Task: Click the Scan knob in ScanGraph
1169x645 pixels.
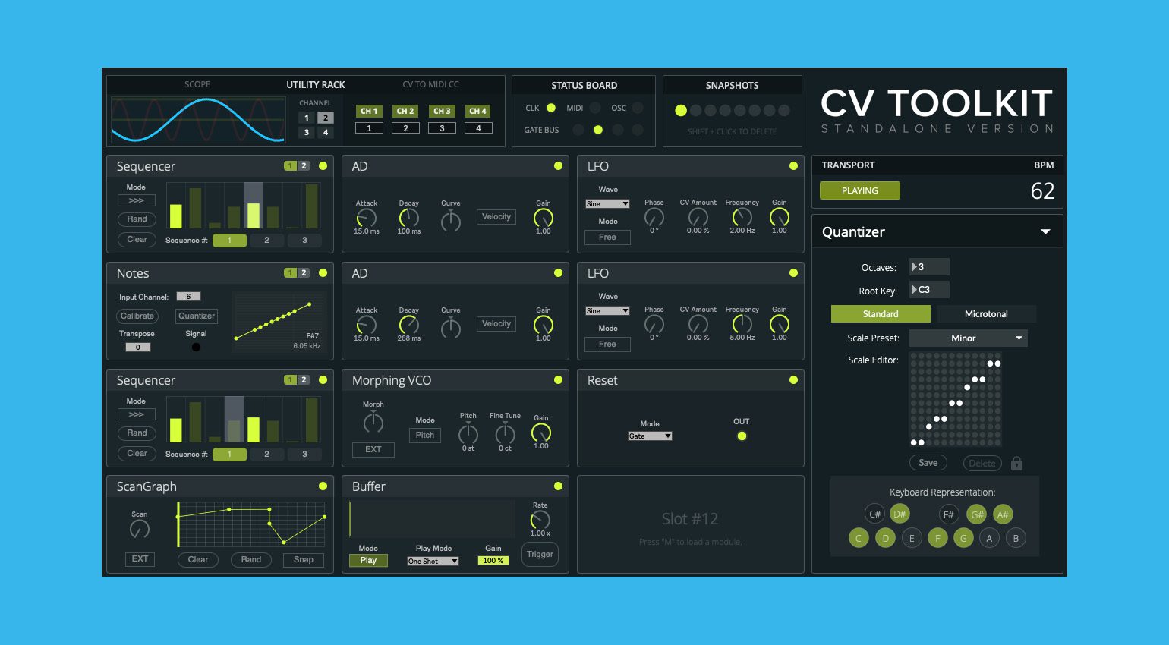Action: pos(140,529)
